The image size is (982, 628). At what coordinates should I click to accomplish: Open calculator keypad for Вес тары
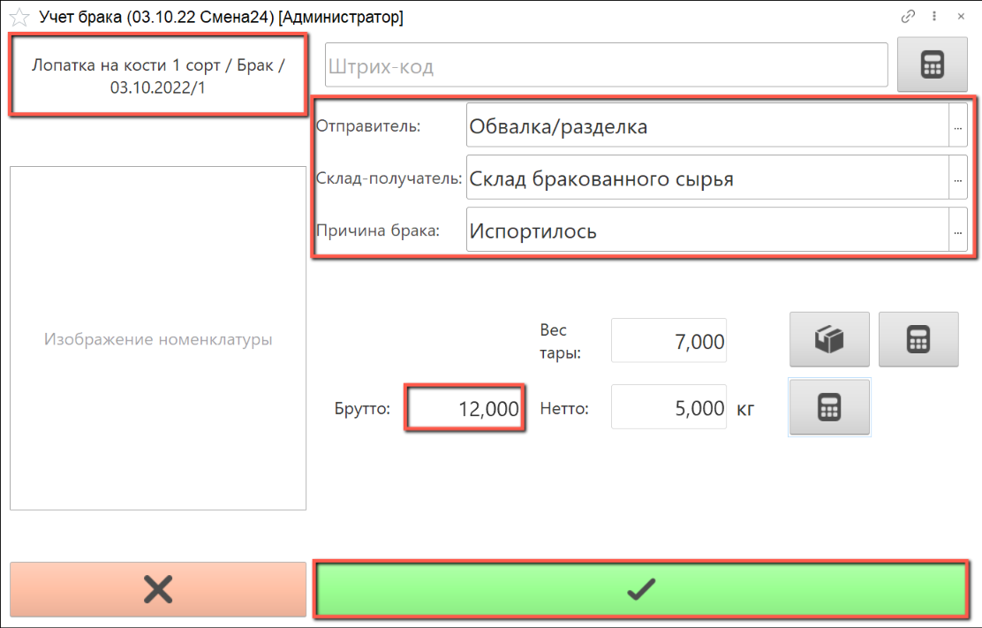click(x=918, y=339)
